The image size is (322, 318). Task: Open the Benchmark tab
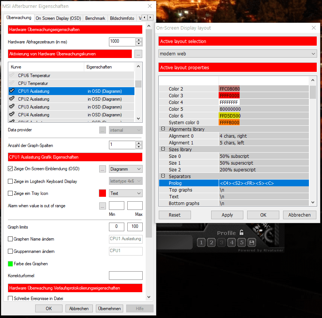click(95, 18)
